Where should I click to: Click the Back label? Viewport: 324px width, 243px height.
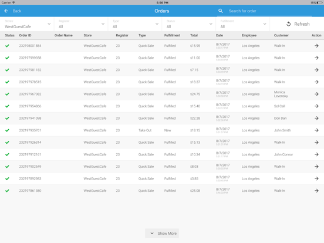[x=17, y=11]
